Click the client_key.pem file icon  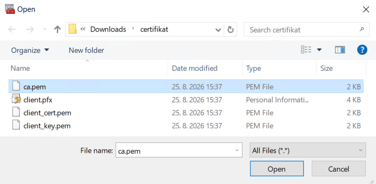16,125
